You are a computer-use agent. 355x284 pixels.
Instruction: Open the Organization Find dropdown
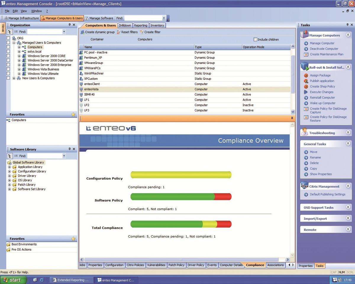64,32
